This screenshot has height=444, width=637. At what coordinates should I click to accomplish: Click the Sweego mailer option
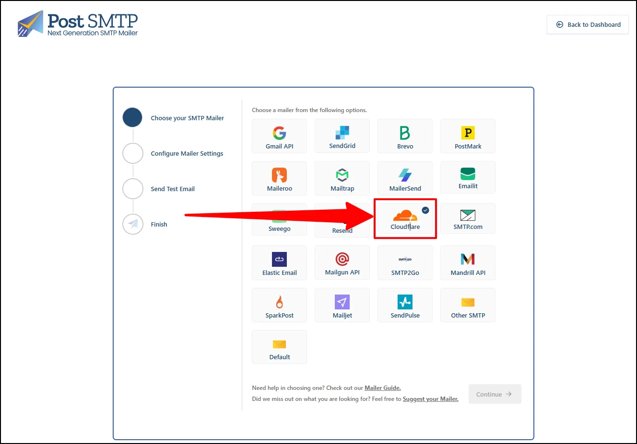click(279, 219)
